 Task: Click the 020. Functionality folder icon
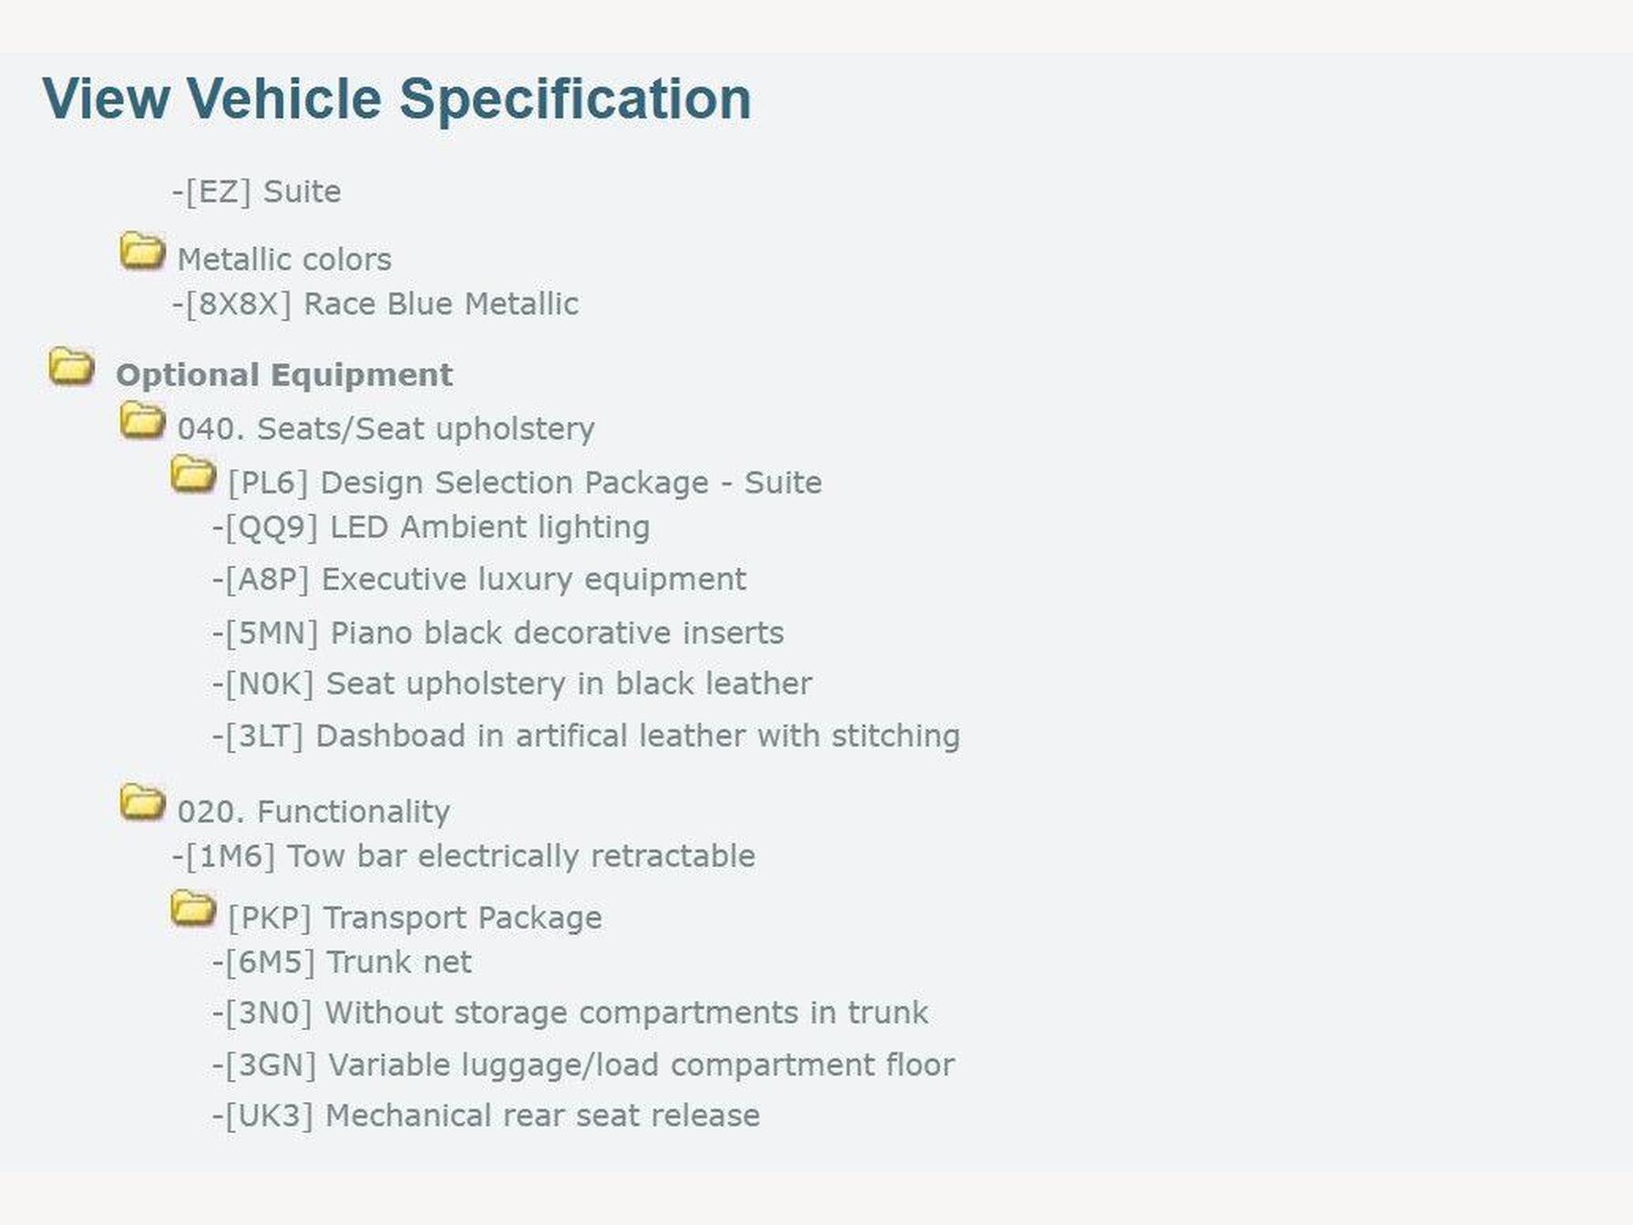142,803
